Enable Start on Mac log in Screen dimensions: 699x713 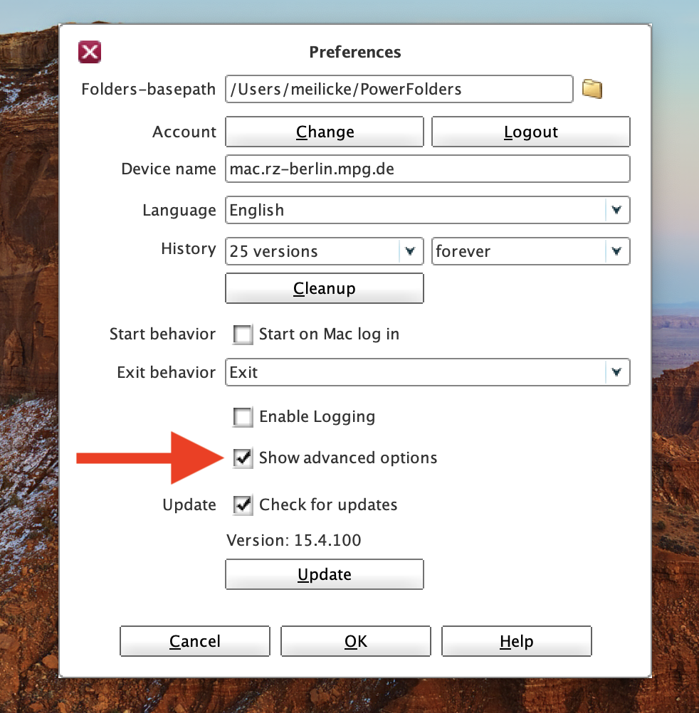tap(243, 334)
